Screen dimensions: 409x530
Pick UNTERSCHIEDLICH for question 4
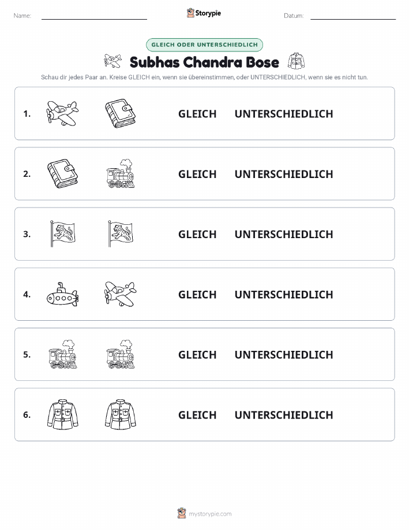pyautogui.click(x=284, y=294)
